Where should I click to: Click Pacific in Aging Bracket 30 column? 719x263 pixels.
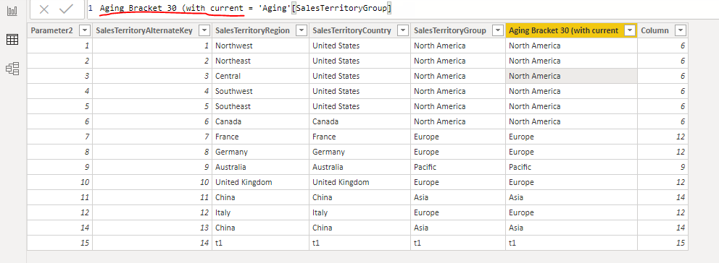(571, 167)
